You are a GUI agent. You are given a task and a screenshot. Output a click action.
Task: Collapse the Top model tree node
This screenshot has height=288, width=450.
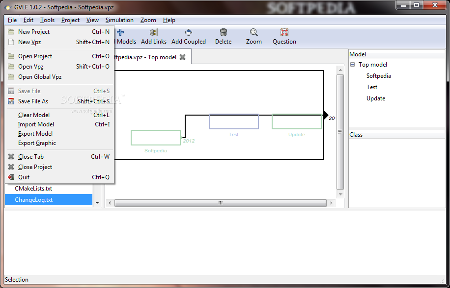352,65
